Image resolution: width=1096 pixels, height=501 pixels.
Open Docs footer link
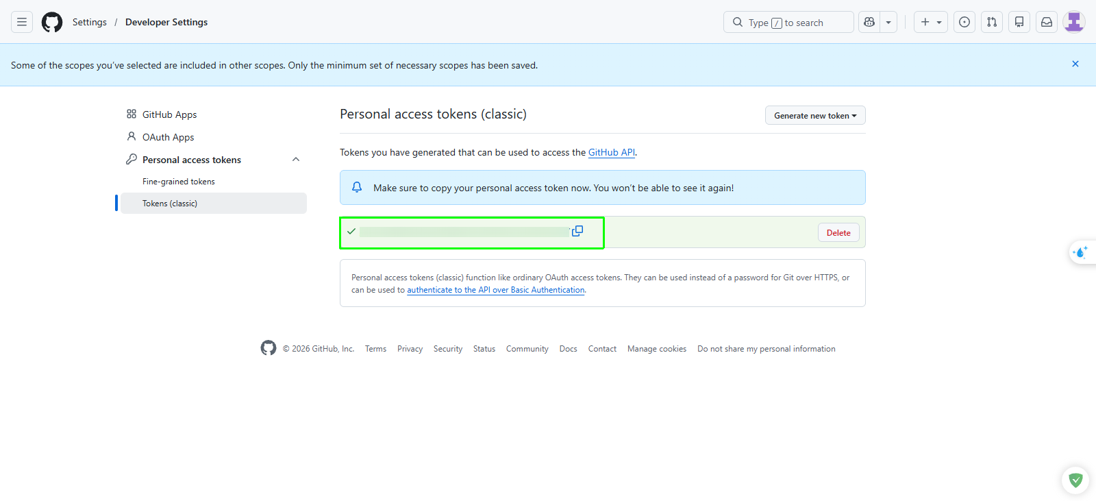(569, 349)
